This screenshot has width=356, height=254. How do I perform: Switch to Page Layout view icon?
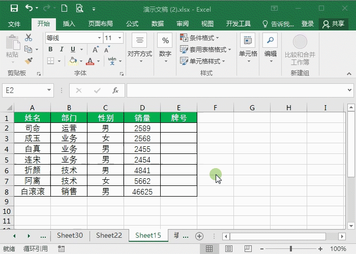point(229,248)
